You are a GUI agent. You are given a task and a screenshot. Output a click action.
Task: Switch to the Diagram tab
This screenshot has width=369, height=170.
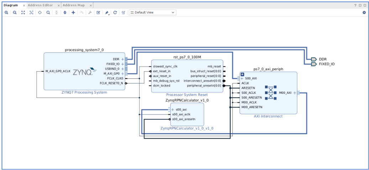pyautogui.click(x=11, y=5)
